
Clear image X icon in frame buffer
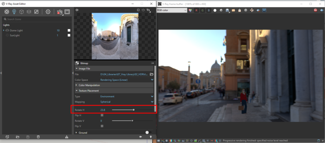click(246, 10)
